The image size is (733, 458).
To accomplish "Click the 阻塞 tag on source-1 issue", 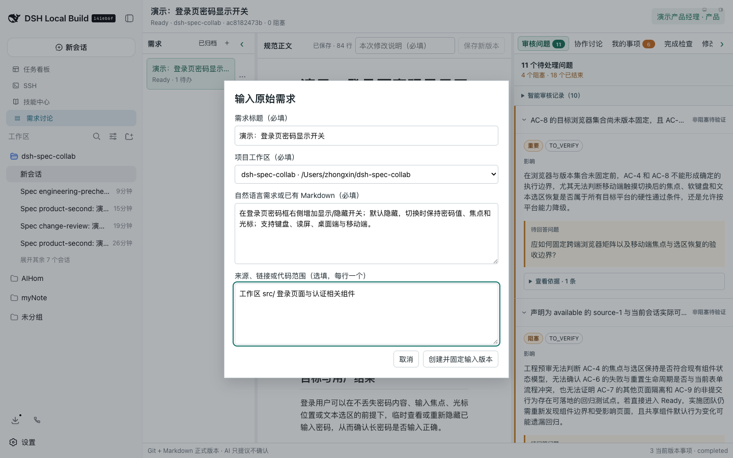I will tap(533, 338).
